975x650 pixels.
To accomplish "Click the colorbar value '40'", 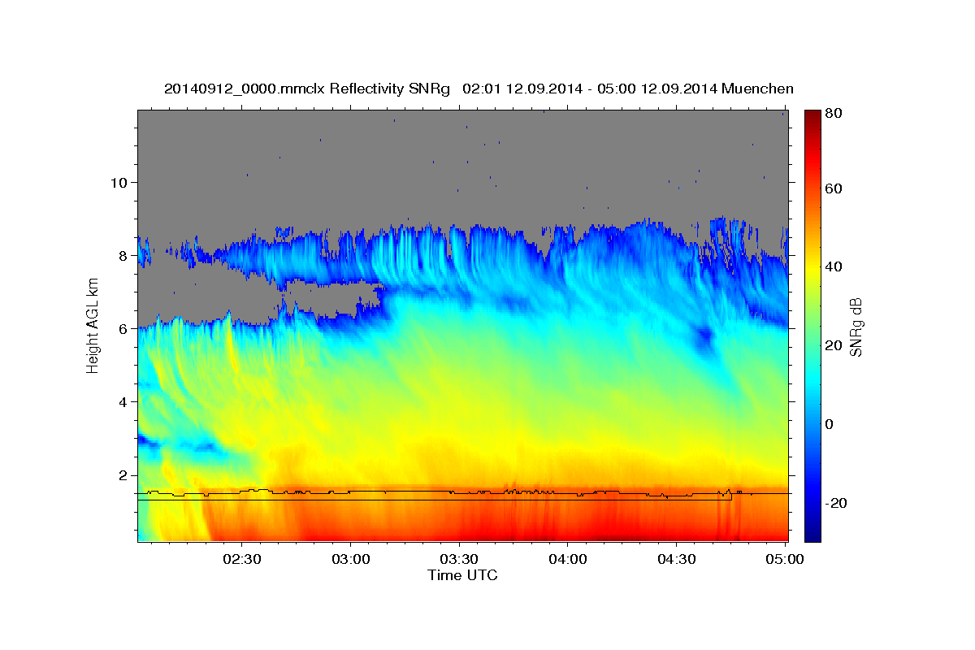I will click(x=833, y=266).
